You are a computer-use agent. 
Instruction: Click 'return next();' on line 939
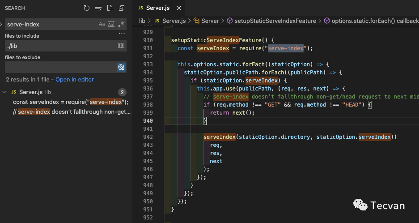[x=232, y=113]
